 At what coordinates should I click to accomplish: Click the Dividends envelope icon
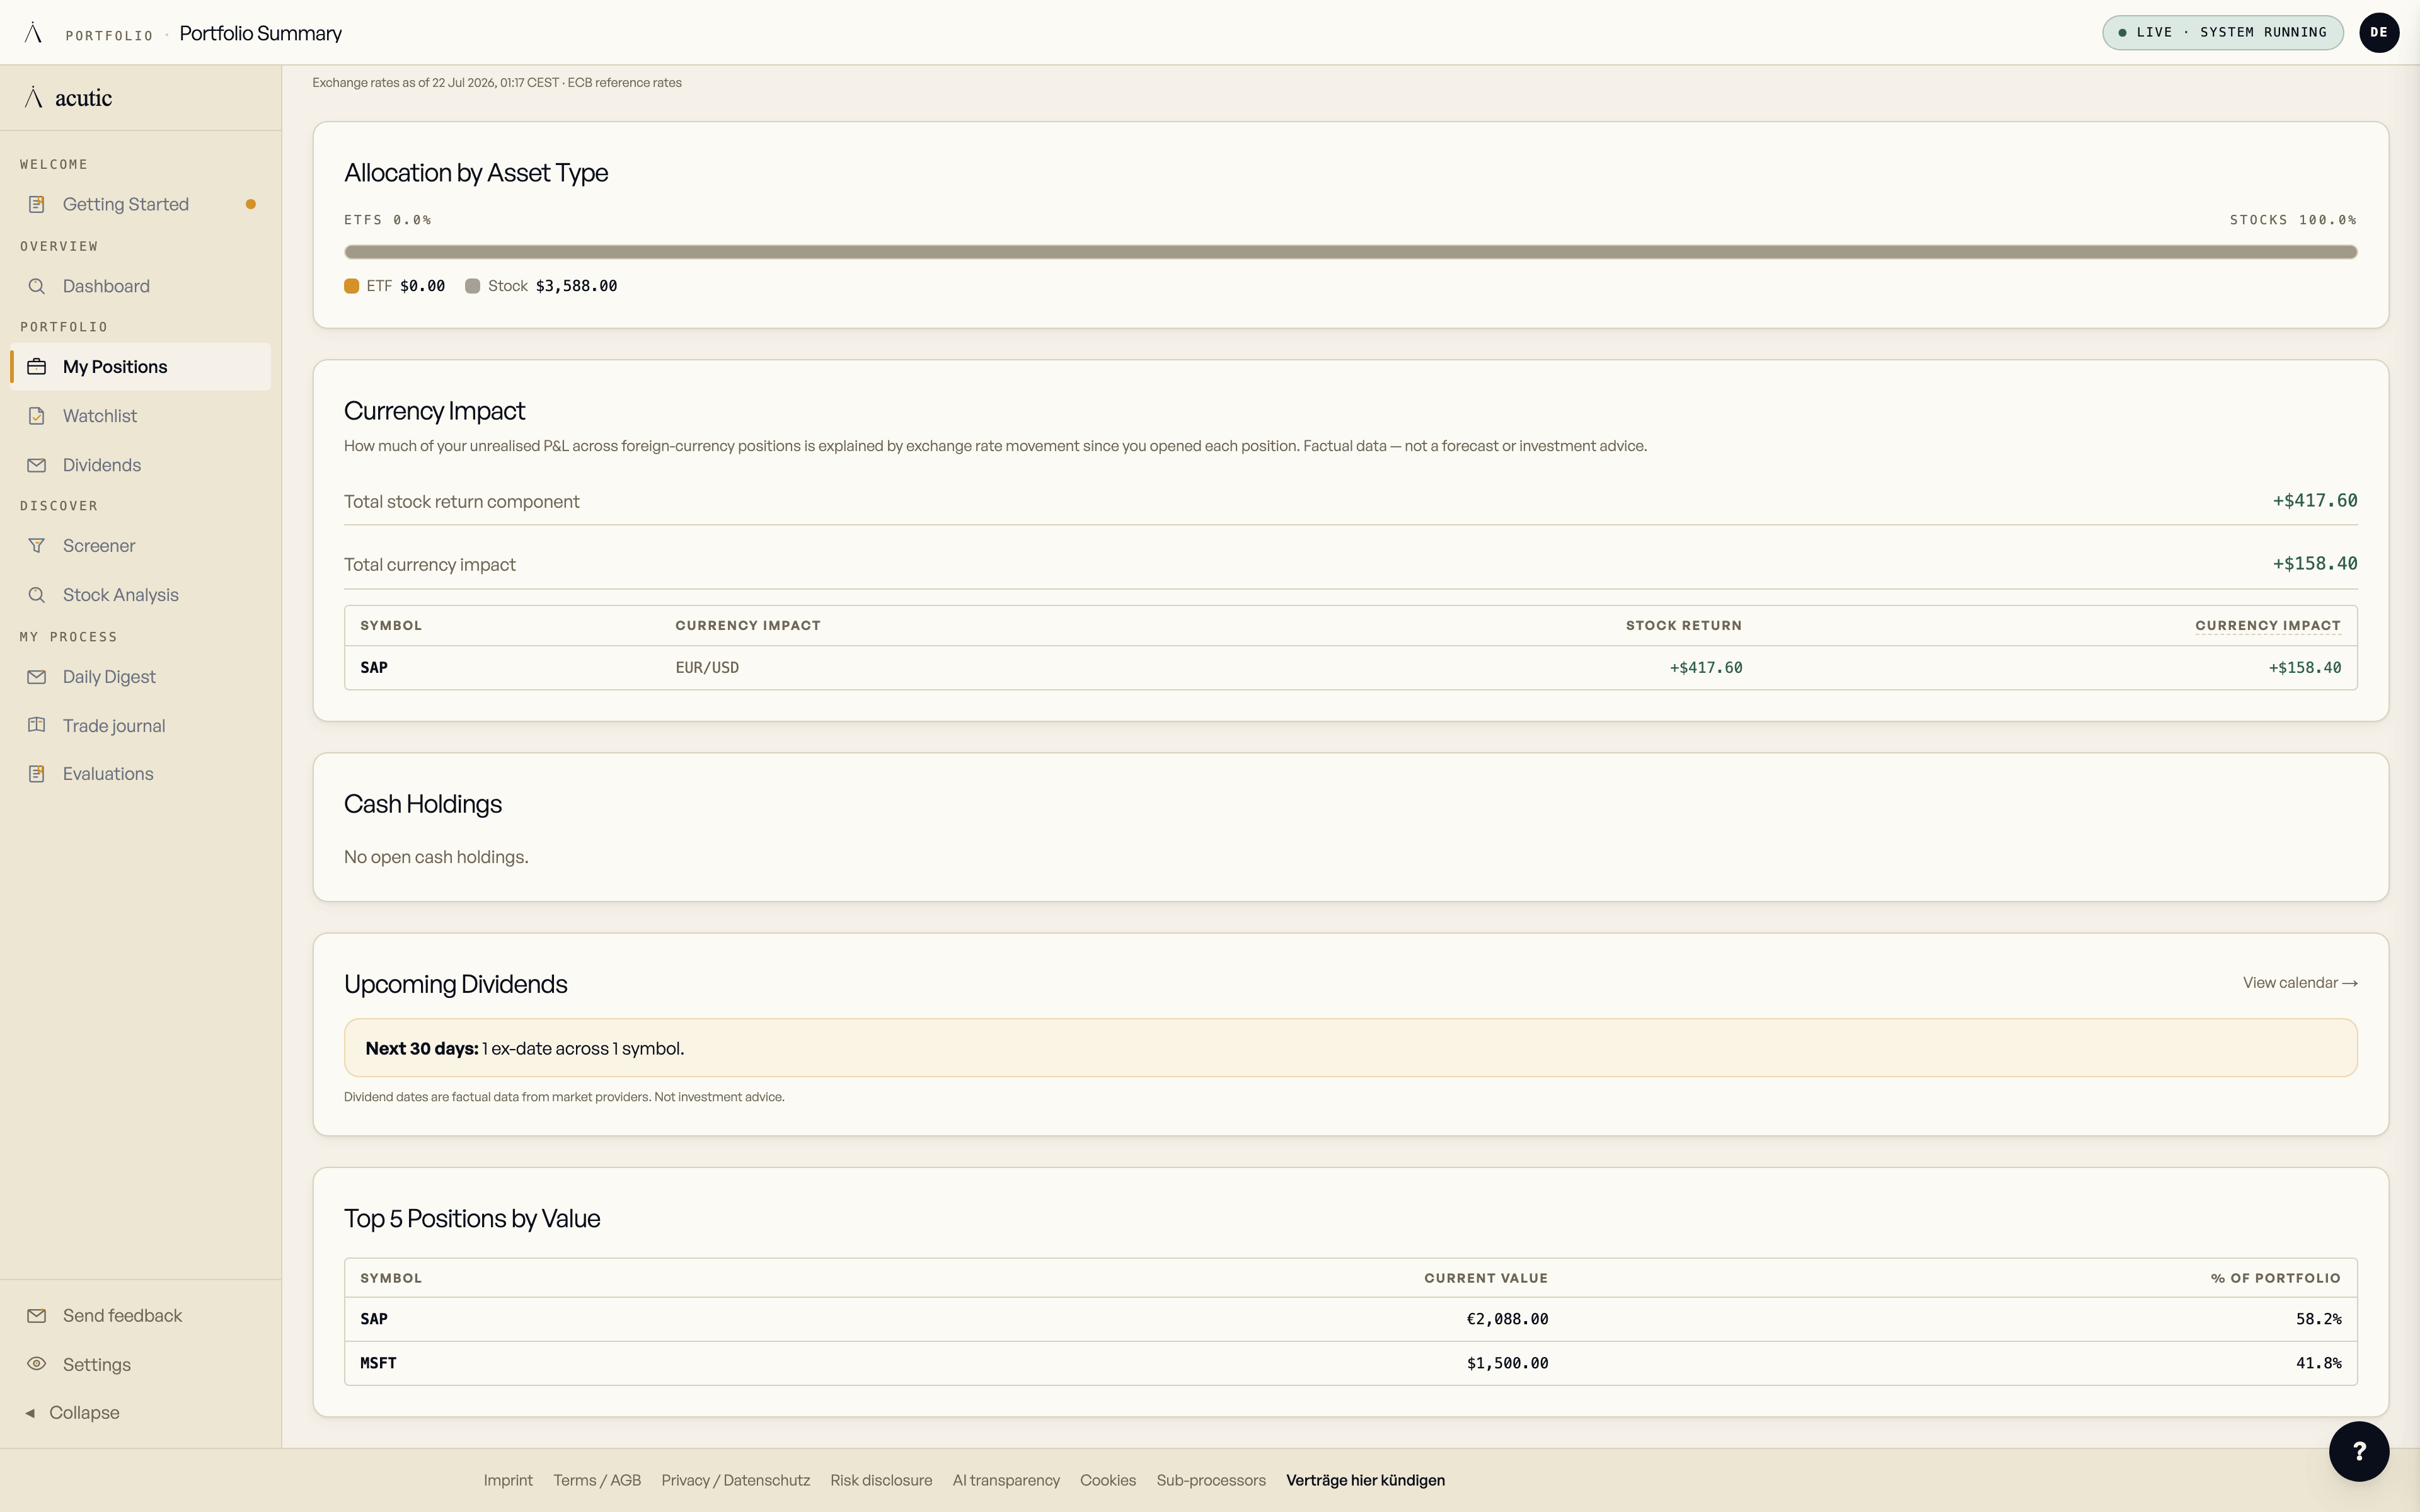(37, 465)
